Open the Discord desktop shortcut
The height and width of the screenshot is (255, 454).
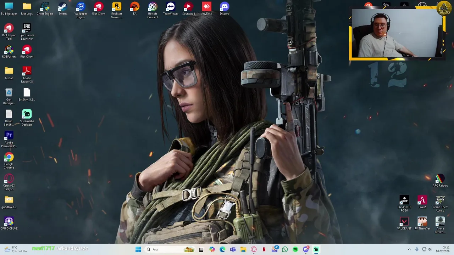pos(224,9)
